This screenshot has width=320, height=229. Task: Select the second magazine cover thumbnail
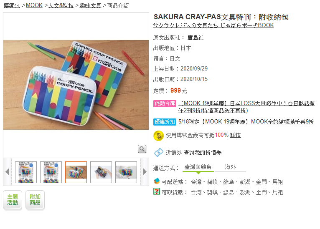click(x=51, y=172)
